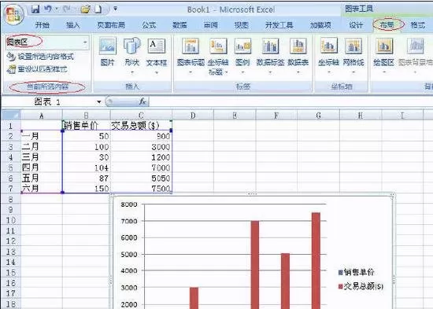Click the 交易总额($) legend entry in chart
Screen dimensions: 433x309
[361, 286]
